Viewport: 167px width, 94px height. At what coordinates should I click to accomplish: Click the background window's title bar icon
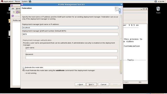(12, 5)
